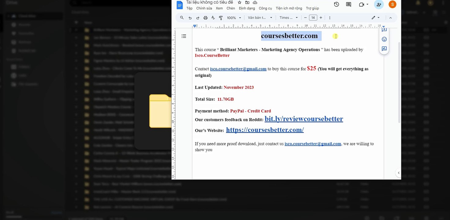Undo the last edit
Image resolution: width=450 pixels, height=220 pixels.
[x=190, y=18]
